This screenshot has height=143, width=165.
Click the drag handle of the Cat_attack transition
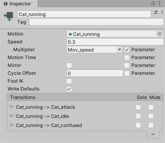pyautogui.click(x=11, y=107)
